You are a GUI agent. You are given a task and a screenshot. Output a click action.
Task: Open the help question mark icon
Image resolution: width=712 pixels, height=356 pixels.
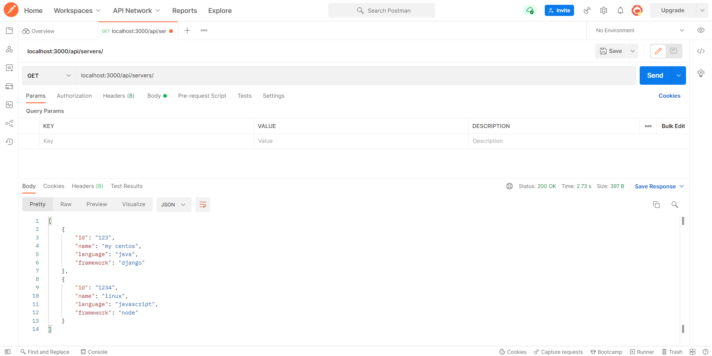pos(705,352)
